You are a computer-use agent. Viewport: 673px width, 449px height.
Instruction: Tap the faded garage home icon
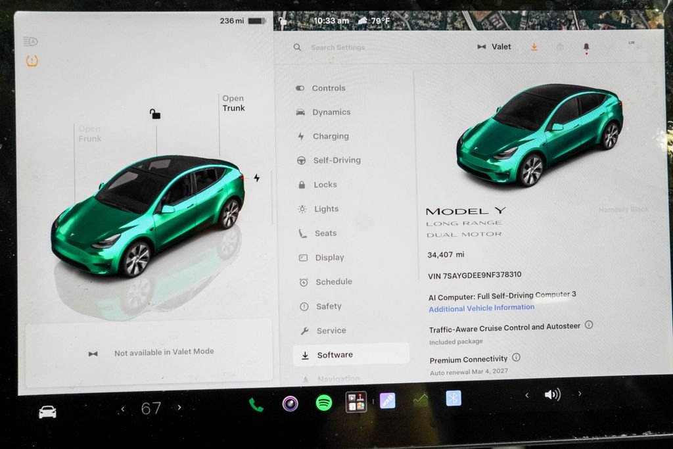560,47
